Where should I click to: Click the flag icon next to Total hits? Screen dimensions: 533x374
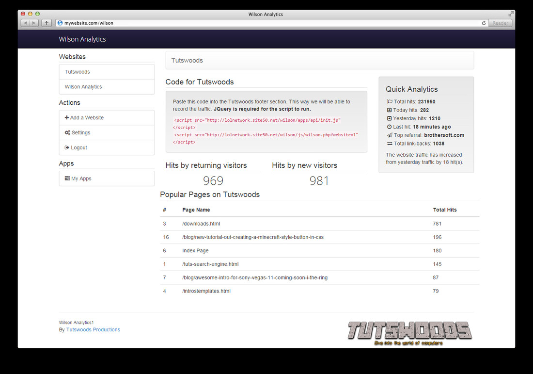click(390, 101)
